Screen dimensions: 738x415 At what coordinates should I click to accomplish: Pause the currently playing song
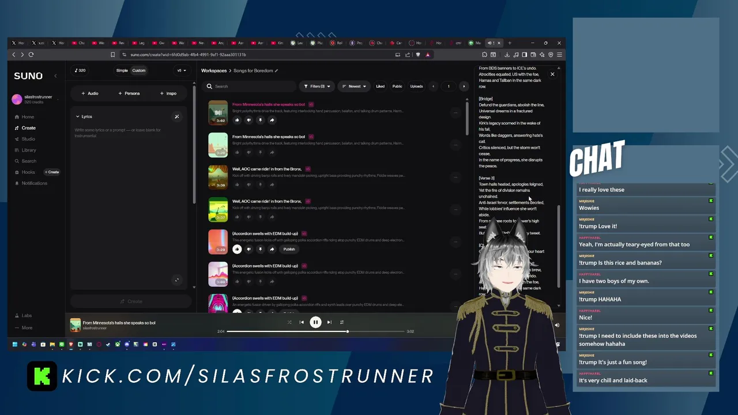[x=315, y=322]
